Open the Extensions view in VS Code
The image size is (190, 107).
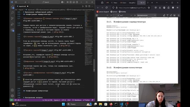[12, 30]
